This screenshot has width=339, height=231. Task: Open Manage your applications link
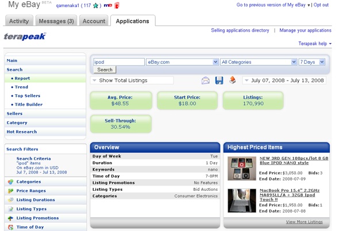305,30
